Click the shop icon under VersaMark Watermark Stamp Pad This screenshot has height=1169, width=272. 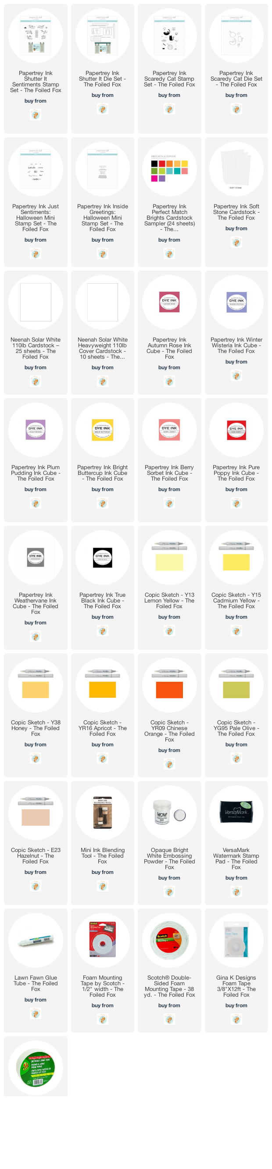point(236,892)
